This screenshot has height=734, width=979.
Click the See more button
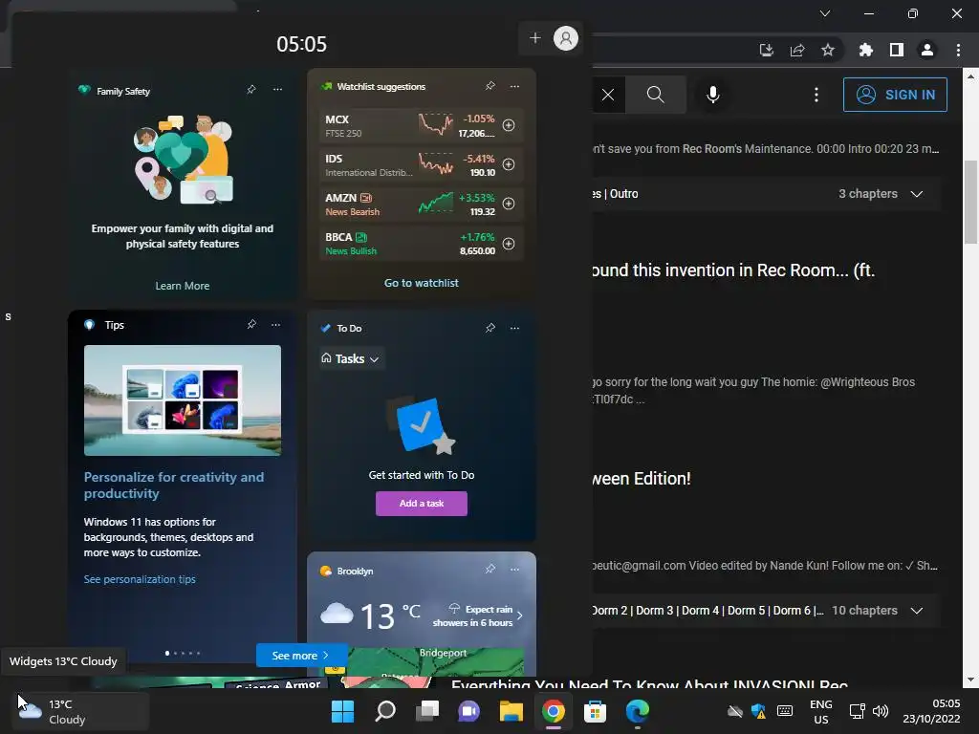pyautogui.click(x=301, y=656)
